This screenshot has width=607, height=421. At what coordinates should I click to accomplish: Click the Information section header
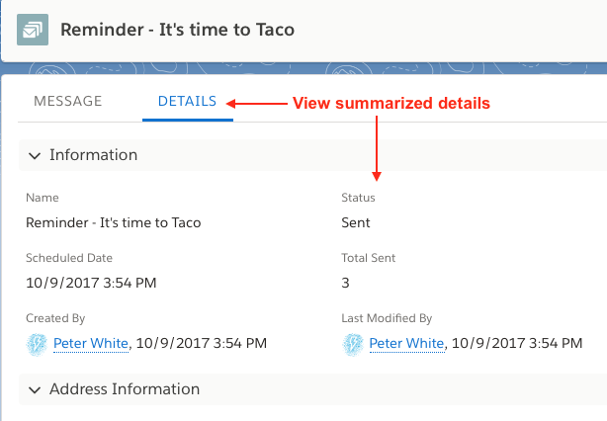click(x=312, y=155)
